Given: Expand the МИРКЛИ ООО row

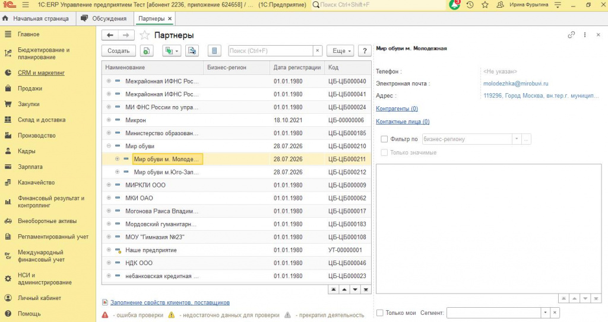Looking at the screenshot, I should pos(109,185).
